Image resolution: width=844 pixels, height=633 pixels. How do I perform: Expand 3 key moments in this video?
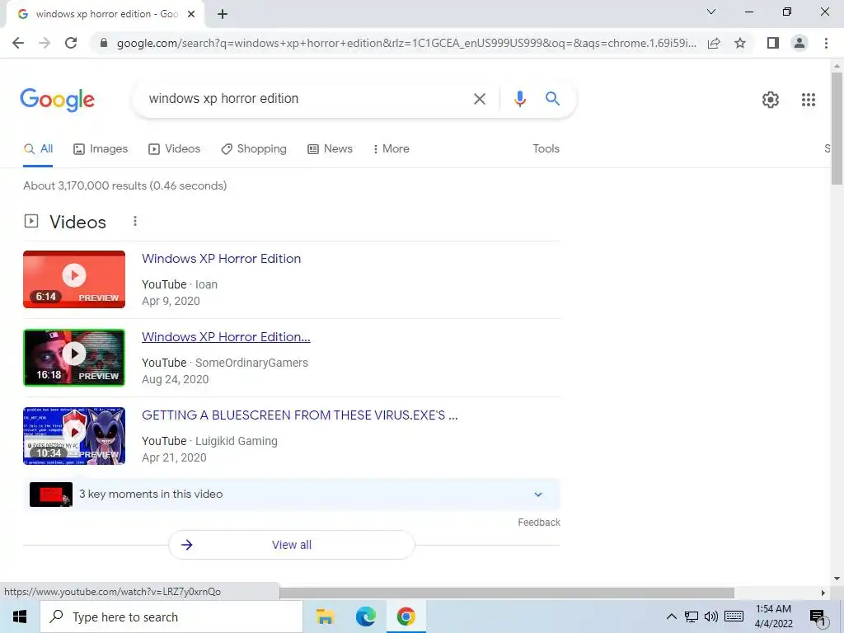click(292, 495)
